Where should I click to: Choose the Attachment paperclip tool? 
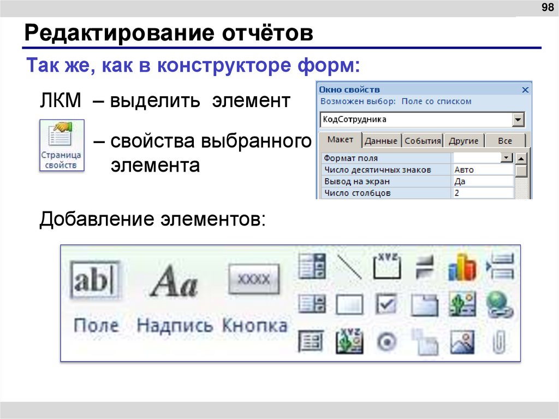(499, 341)
